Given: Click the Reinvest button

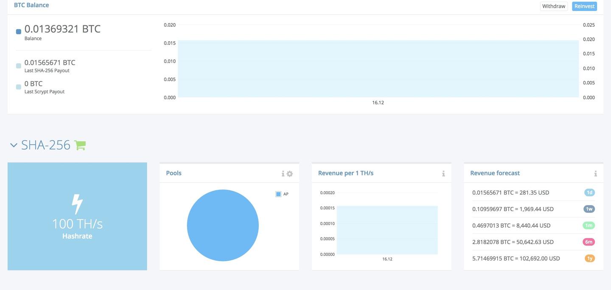Looking at the screenshot, I should [584, 6].
